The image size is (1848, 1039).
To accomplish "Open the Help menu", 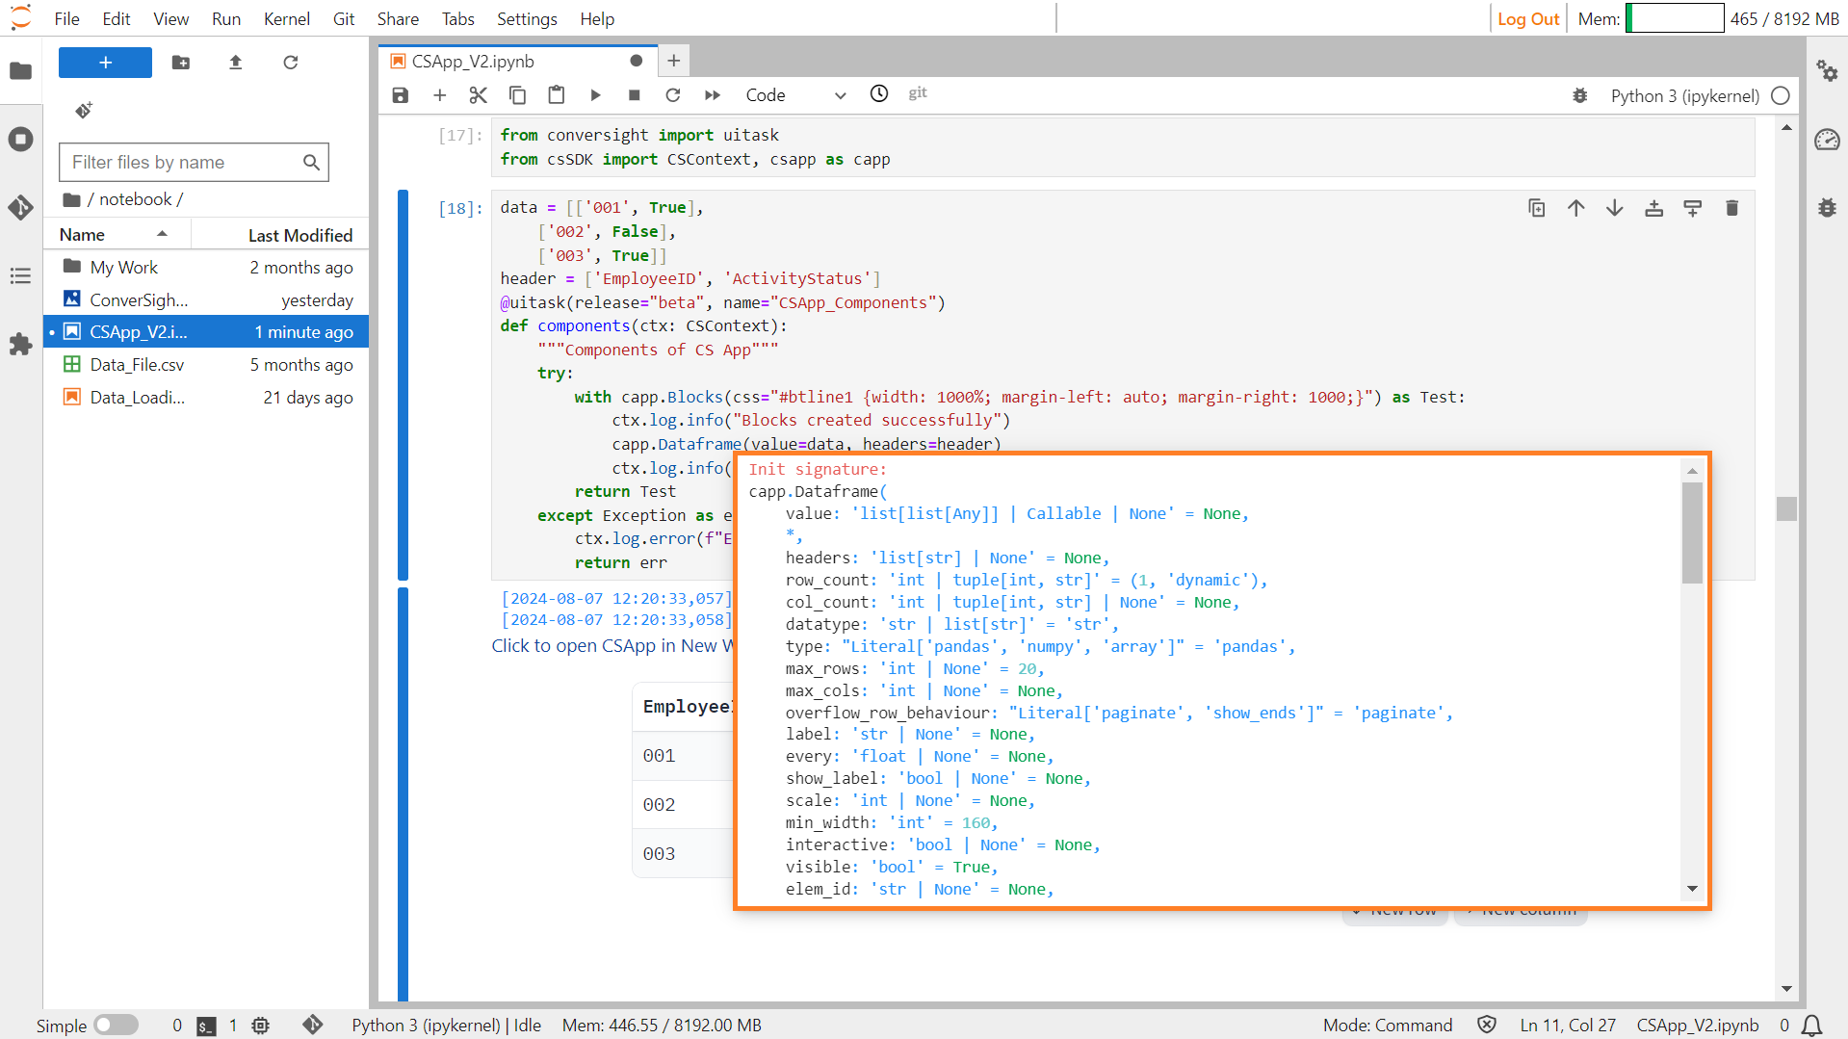I will click(x=597, y=18).
